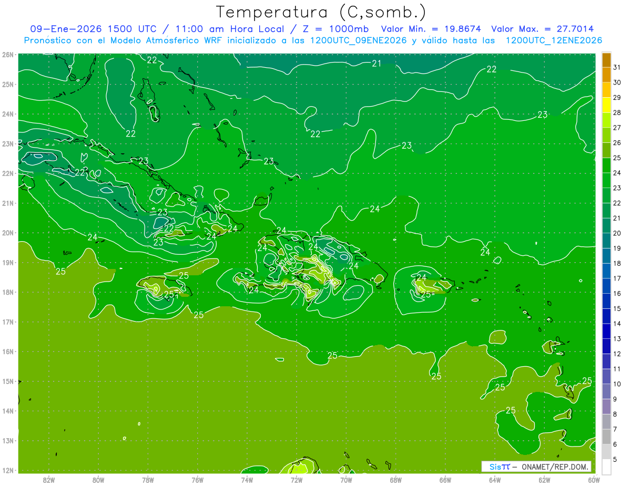The width and height of the screenshot is (631, 487).
Task: Click the 9 label on the color scale
Action: pos(615,399)
